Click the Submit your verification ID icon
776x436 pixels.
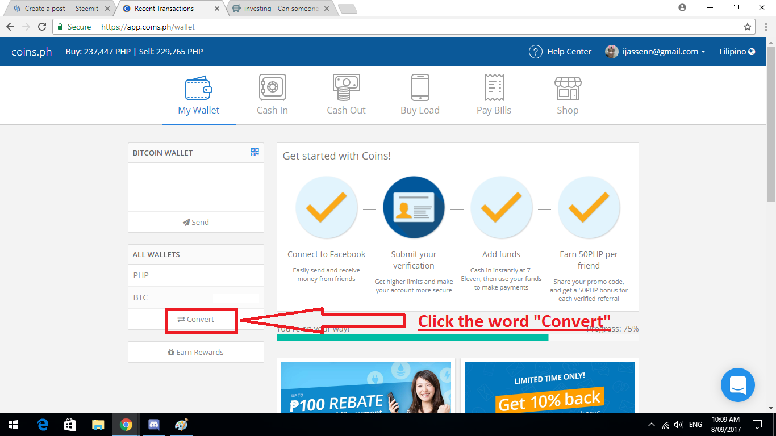click(x=414, y=207)
